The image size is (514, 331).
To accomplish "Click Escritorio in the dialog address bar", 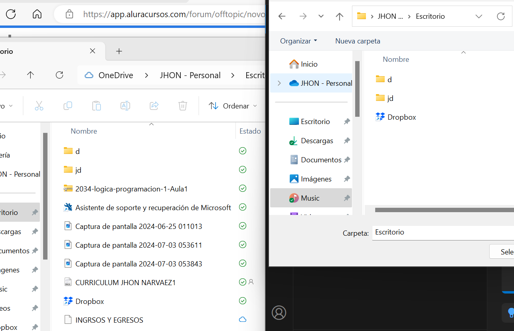I will [x=430, y=16].
